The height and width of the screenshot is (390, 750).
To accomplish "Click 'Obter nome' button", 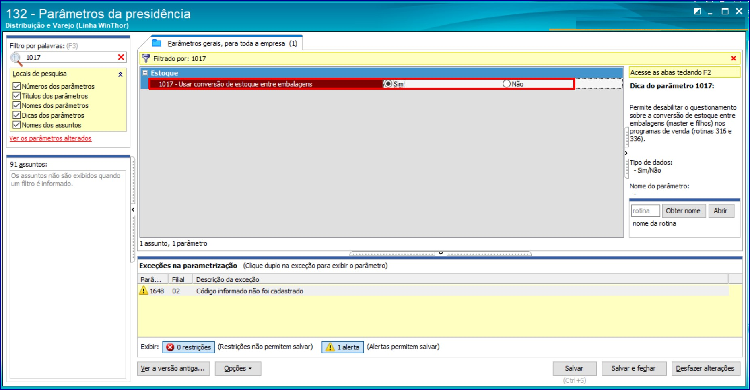I will click(x=683, y=210).
